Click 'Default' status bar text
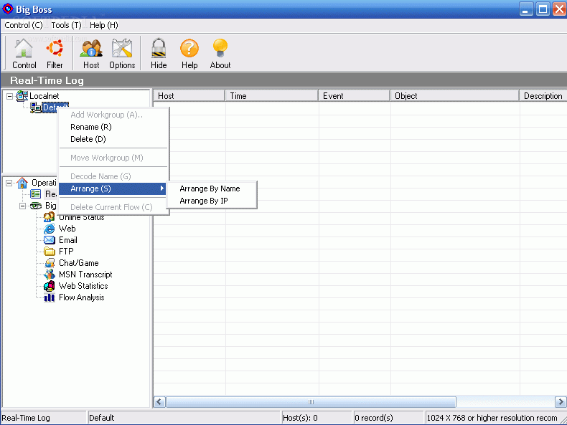 (x=102, y=418)
